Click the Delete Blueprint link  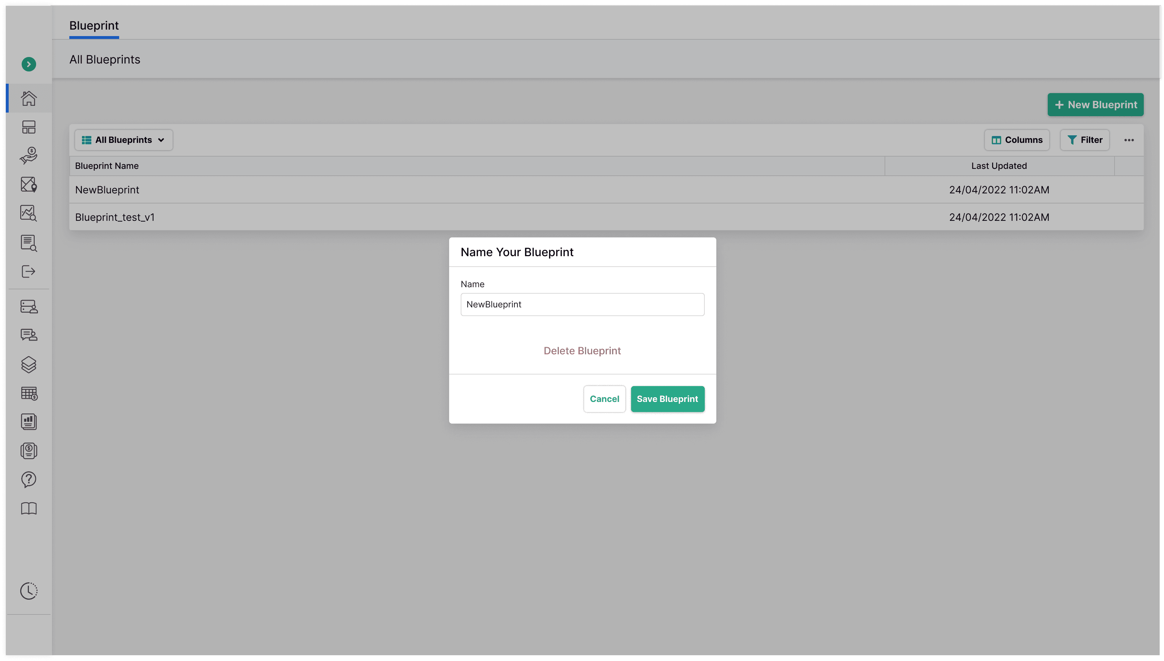tap(582, 350)
